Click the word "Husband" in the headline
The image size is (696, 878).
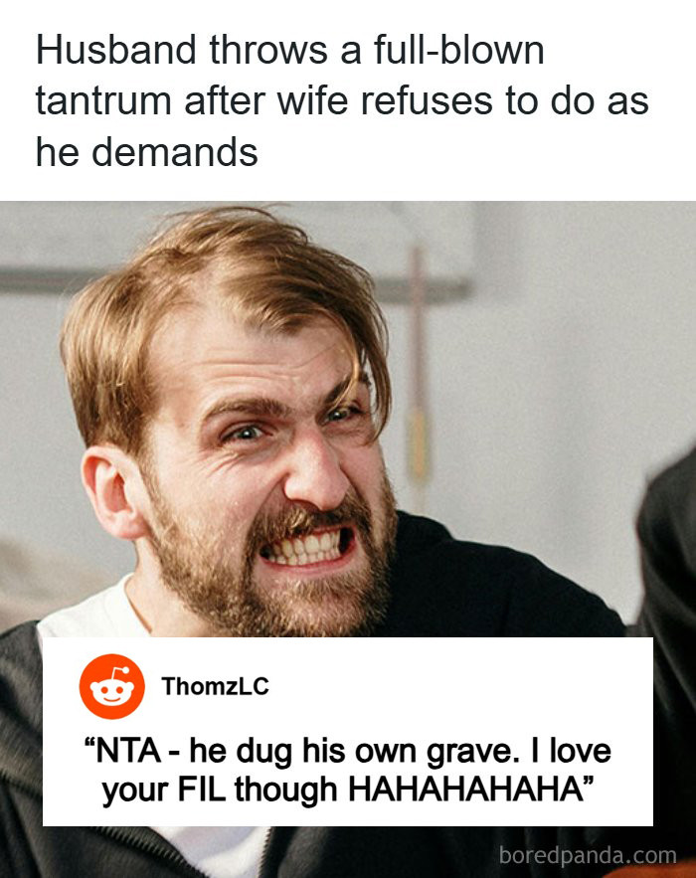[116, 51]
